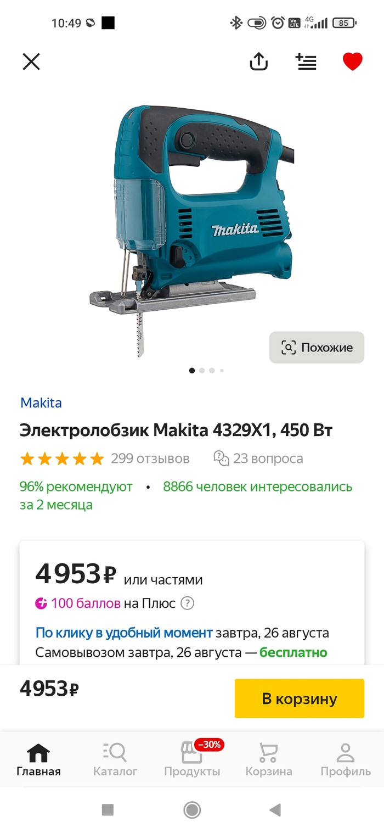
Task: Open the 23 вопроса questions icon
Action: [221, 459]
